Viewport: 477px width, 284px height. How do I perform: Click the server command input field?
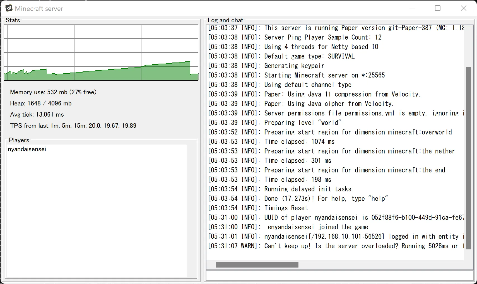340,276
